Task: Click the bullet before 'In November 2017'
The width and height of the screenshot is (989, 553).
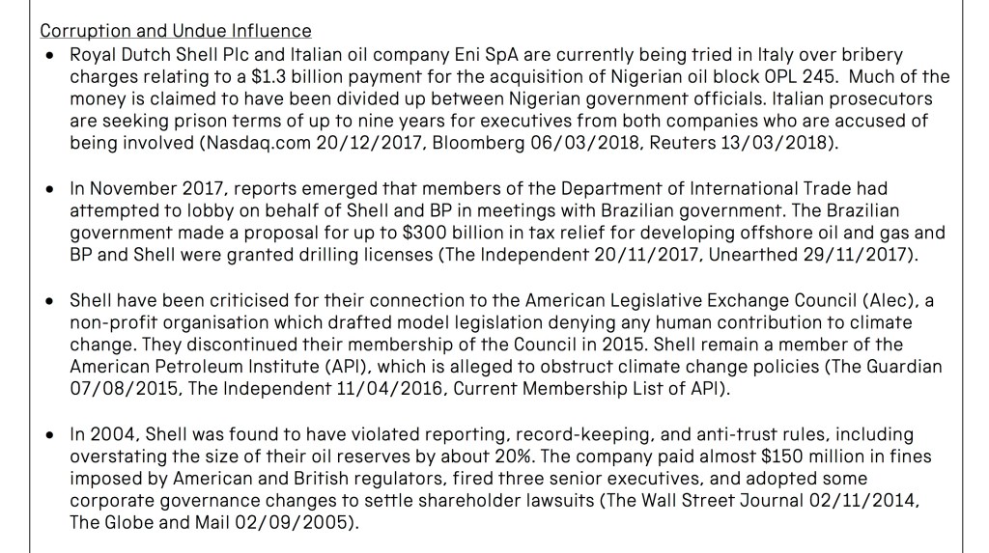Action: point(49,189)
